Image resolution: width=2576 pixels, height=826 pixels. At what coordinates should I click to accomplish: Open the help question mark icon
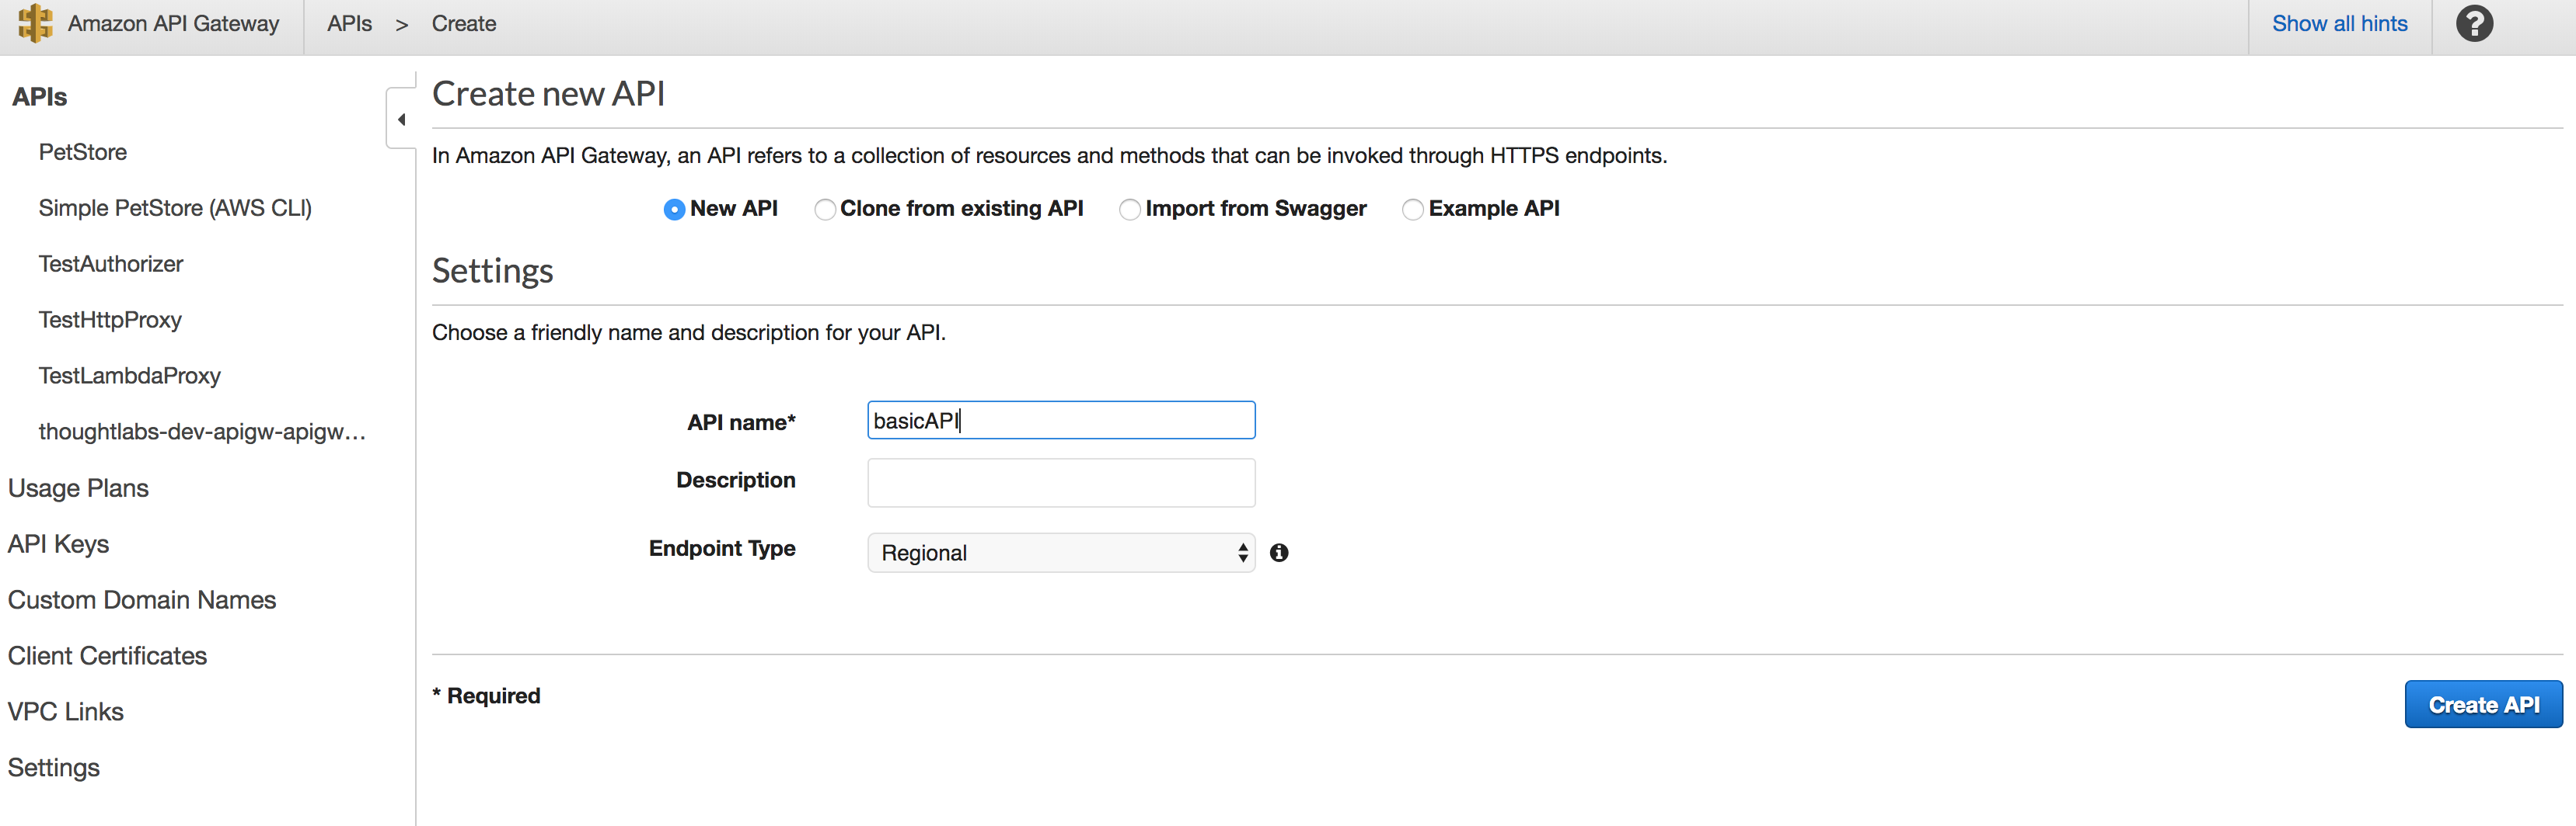(2474, 23)
